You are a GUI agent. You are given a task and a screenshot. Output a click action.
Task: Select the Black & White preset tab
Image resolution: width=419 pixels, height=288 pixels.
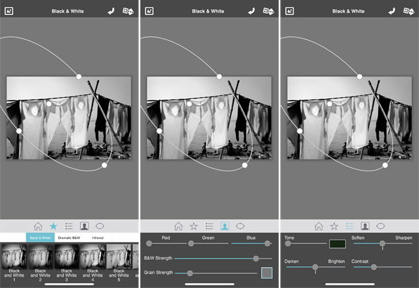40,238
